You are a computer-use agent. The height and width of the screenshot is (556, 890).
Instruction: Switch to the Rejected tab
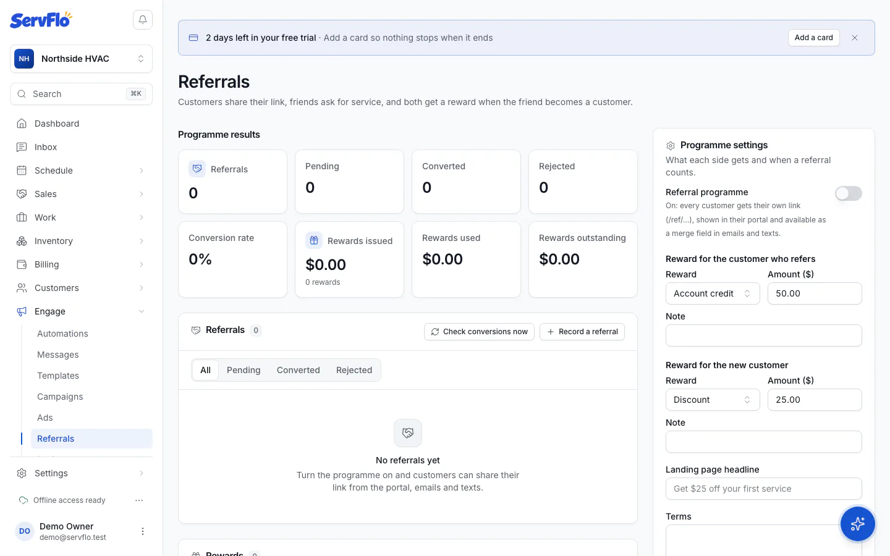[x=354, y=370]
